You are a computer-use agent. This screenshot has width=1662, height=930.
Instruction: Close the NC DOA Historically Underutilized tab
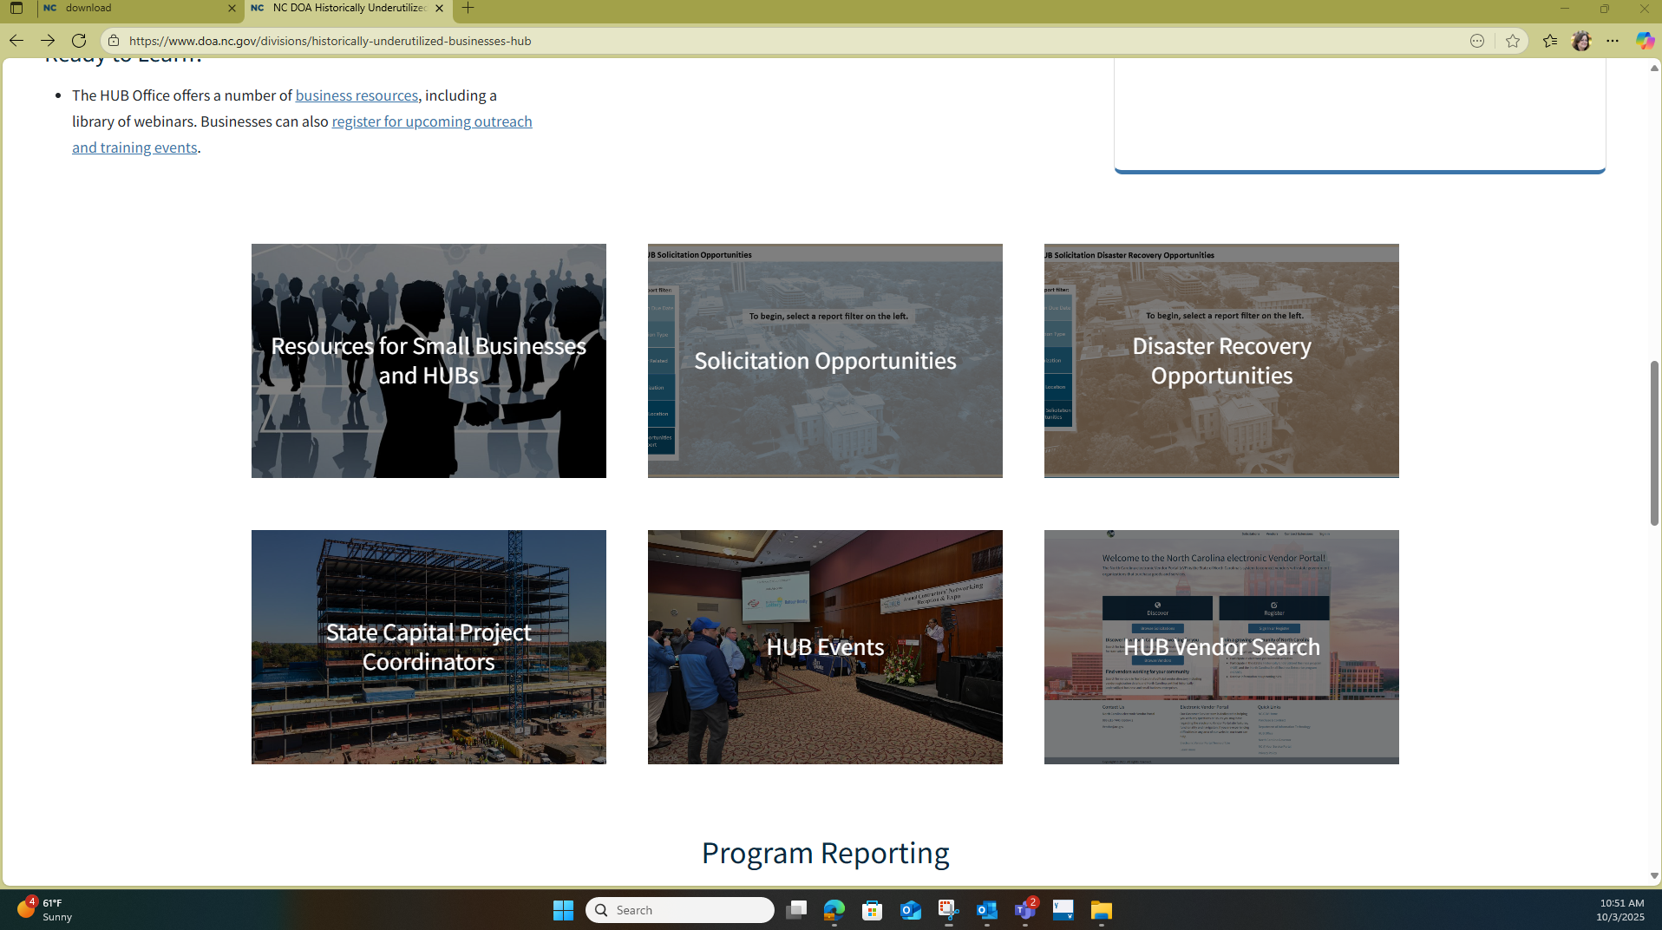click(439, 9)
